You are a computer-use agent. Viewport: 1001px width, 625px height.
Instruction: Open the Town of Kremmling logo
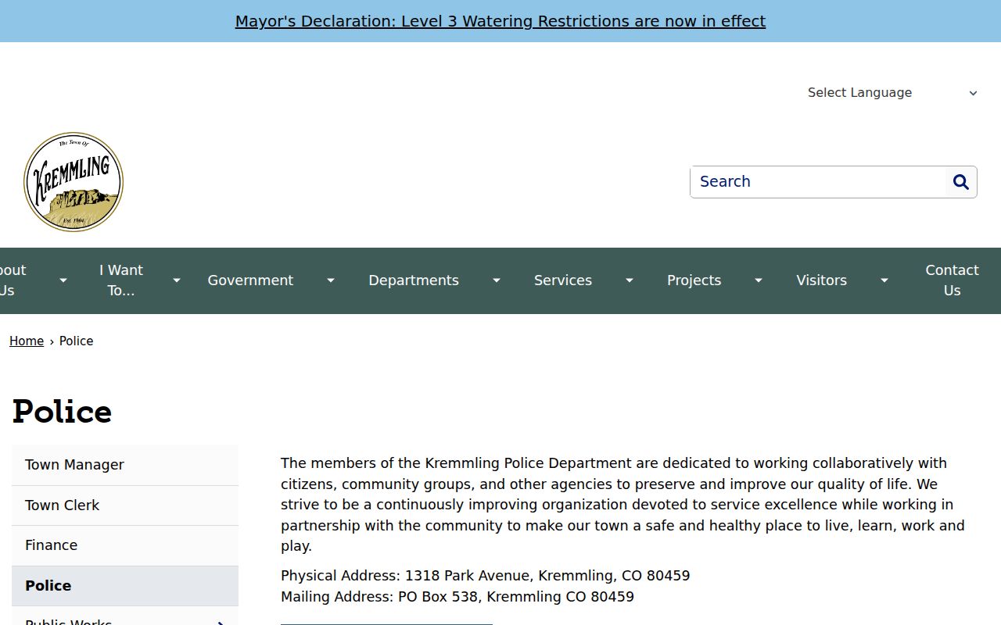click(x=74, y=182)
